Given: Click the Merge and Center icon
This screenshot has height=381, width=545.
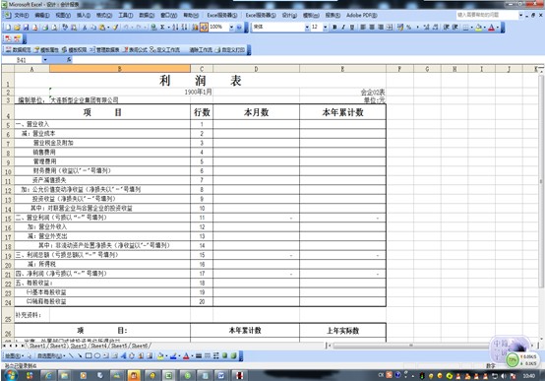Looking at the screenshot, I should tap(390, 27).
